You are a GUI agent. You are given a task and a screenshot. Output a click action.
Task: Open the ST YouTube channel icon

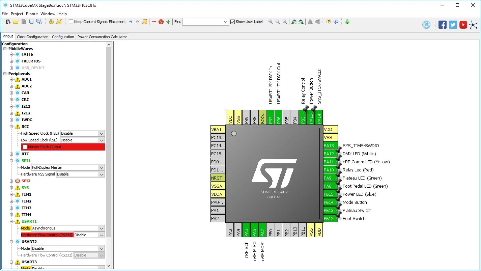[463, 25]
